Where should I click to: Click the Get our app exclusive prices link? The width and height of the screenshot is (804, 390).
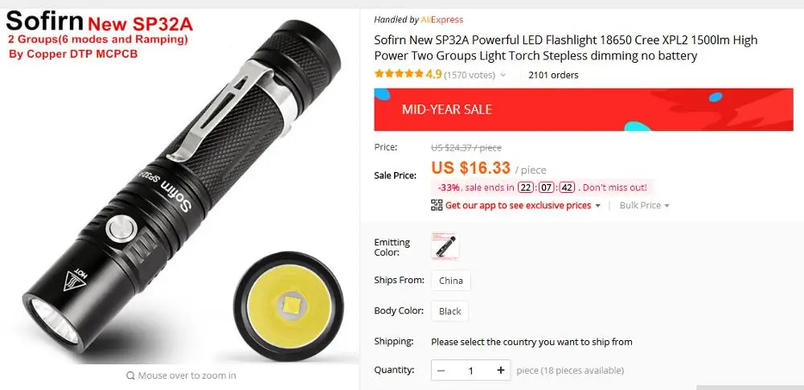(x=518, y=205)
